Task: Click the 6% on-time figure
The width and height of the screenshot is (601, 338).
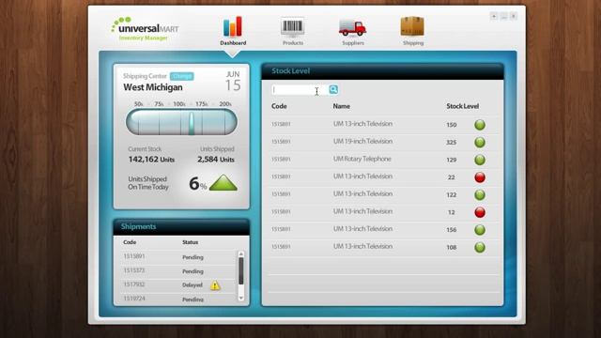Action: (198, 184)
